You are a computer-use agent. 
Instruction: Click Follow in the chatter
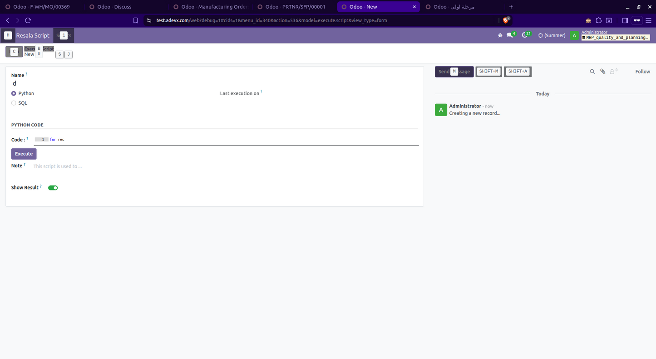(x=642, y=72)
